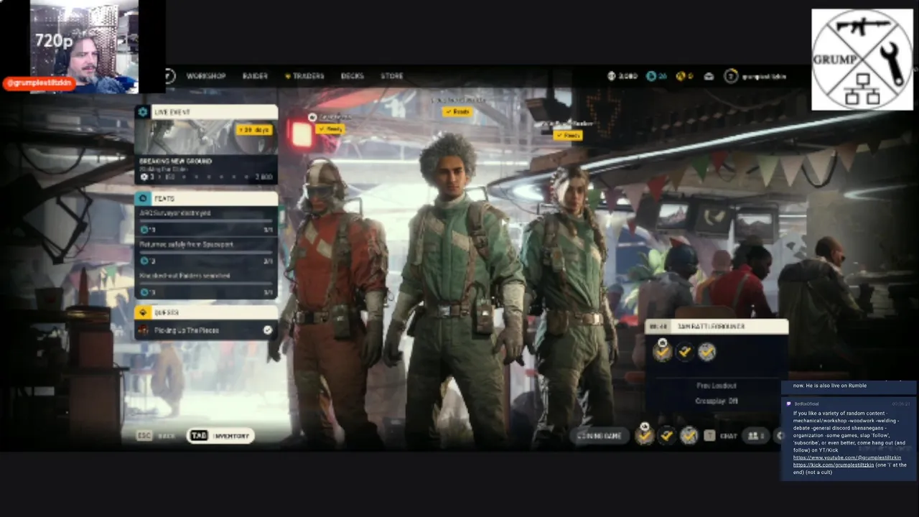Click the coin currency icon showing 3,080
Screen dimensions: 919x517
tap(612, 75)
